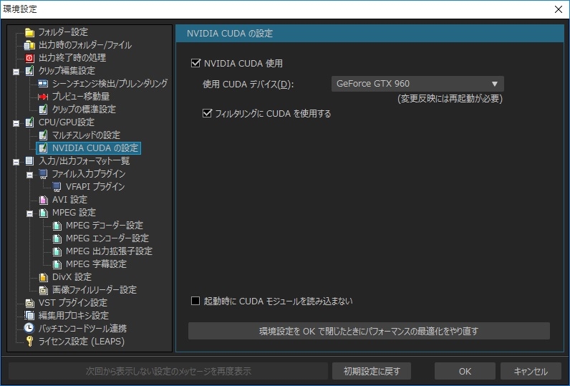
Task: Select DivX 設定 tree entry
Action: (x=72, y=277)
